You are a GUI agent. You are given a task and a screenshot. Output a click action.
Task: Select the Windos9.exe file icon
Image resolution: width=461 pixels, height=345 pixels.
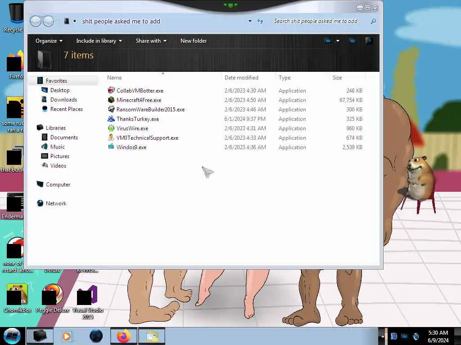pos(111,147)
